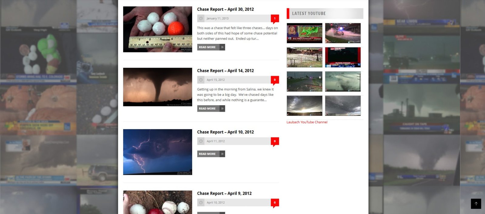
Task: Click double-arrow icon on April 10 Read More
Action: click(x=222, y=154)
